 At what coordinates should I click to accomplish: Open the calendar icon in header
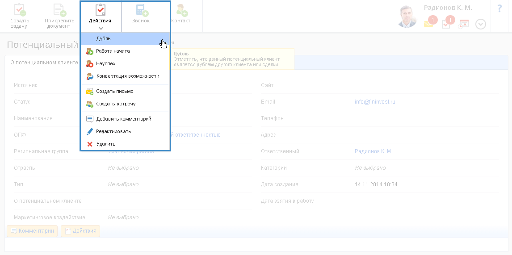pos(463,24)
